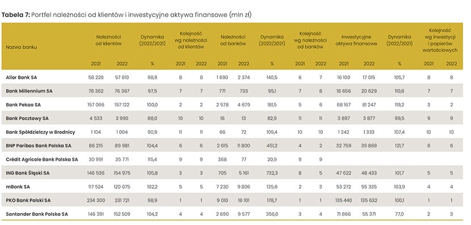This screenshot has width=471, height=225.
Task: Click the dynamics value '77,0' for Santander
Action: (399, 214)
